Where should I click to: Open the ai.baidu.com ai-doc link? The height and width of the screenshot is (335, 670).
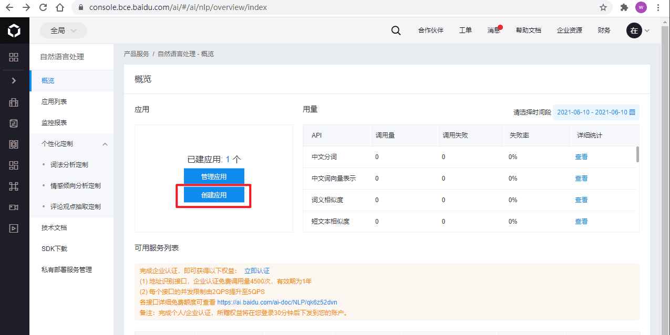tap(277, 302)
